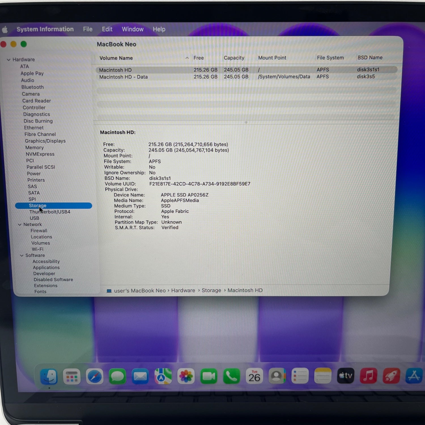This screenshot has height=425, width=425.
Task: Select Wi-Fi under Network
Action: click(x=38, y=249)
